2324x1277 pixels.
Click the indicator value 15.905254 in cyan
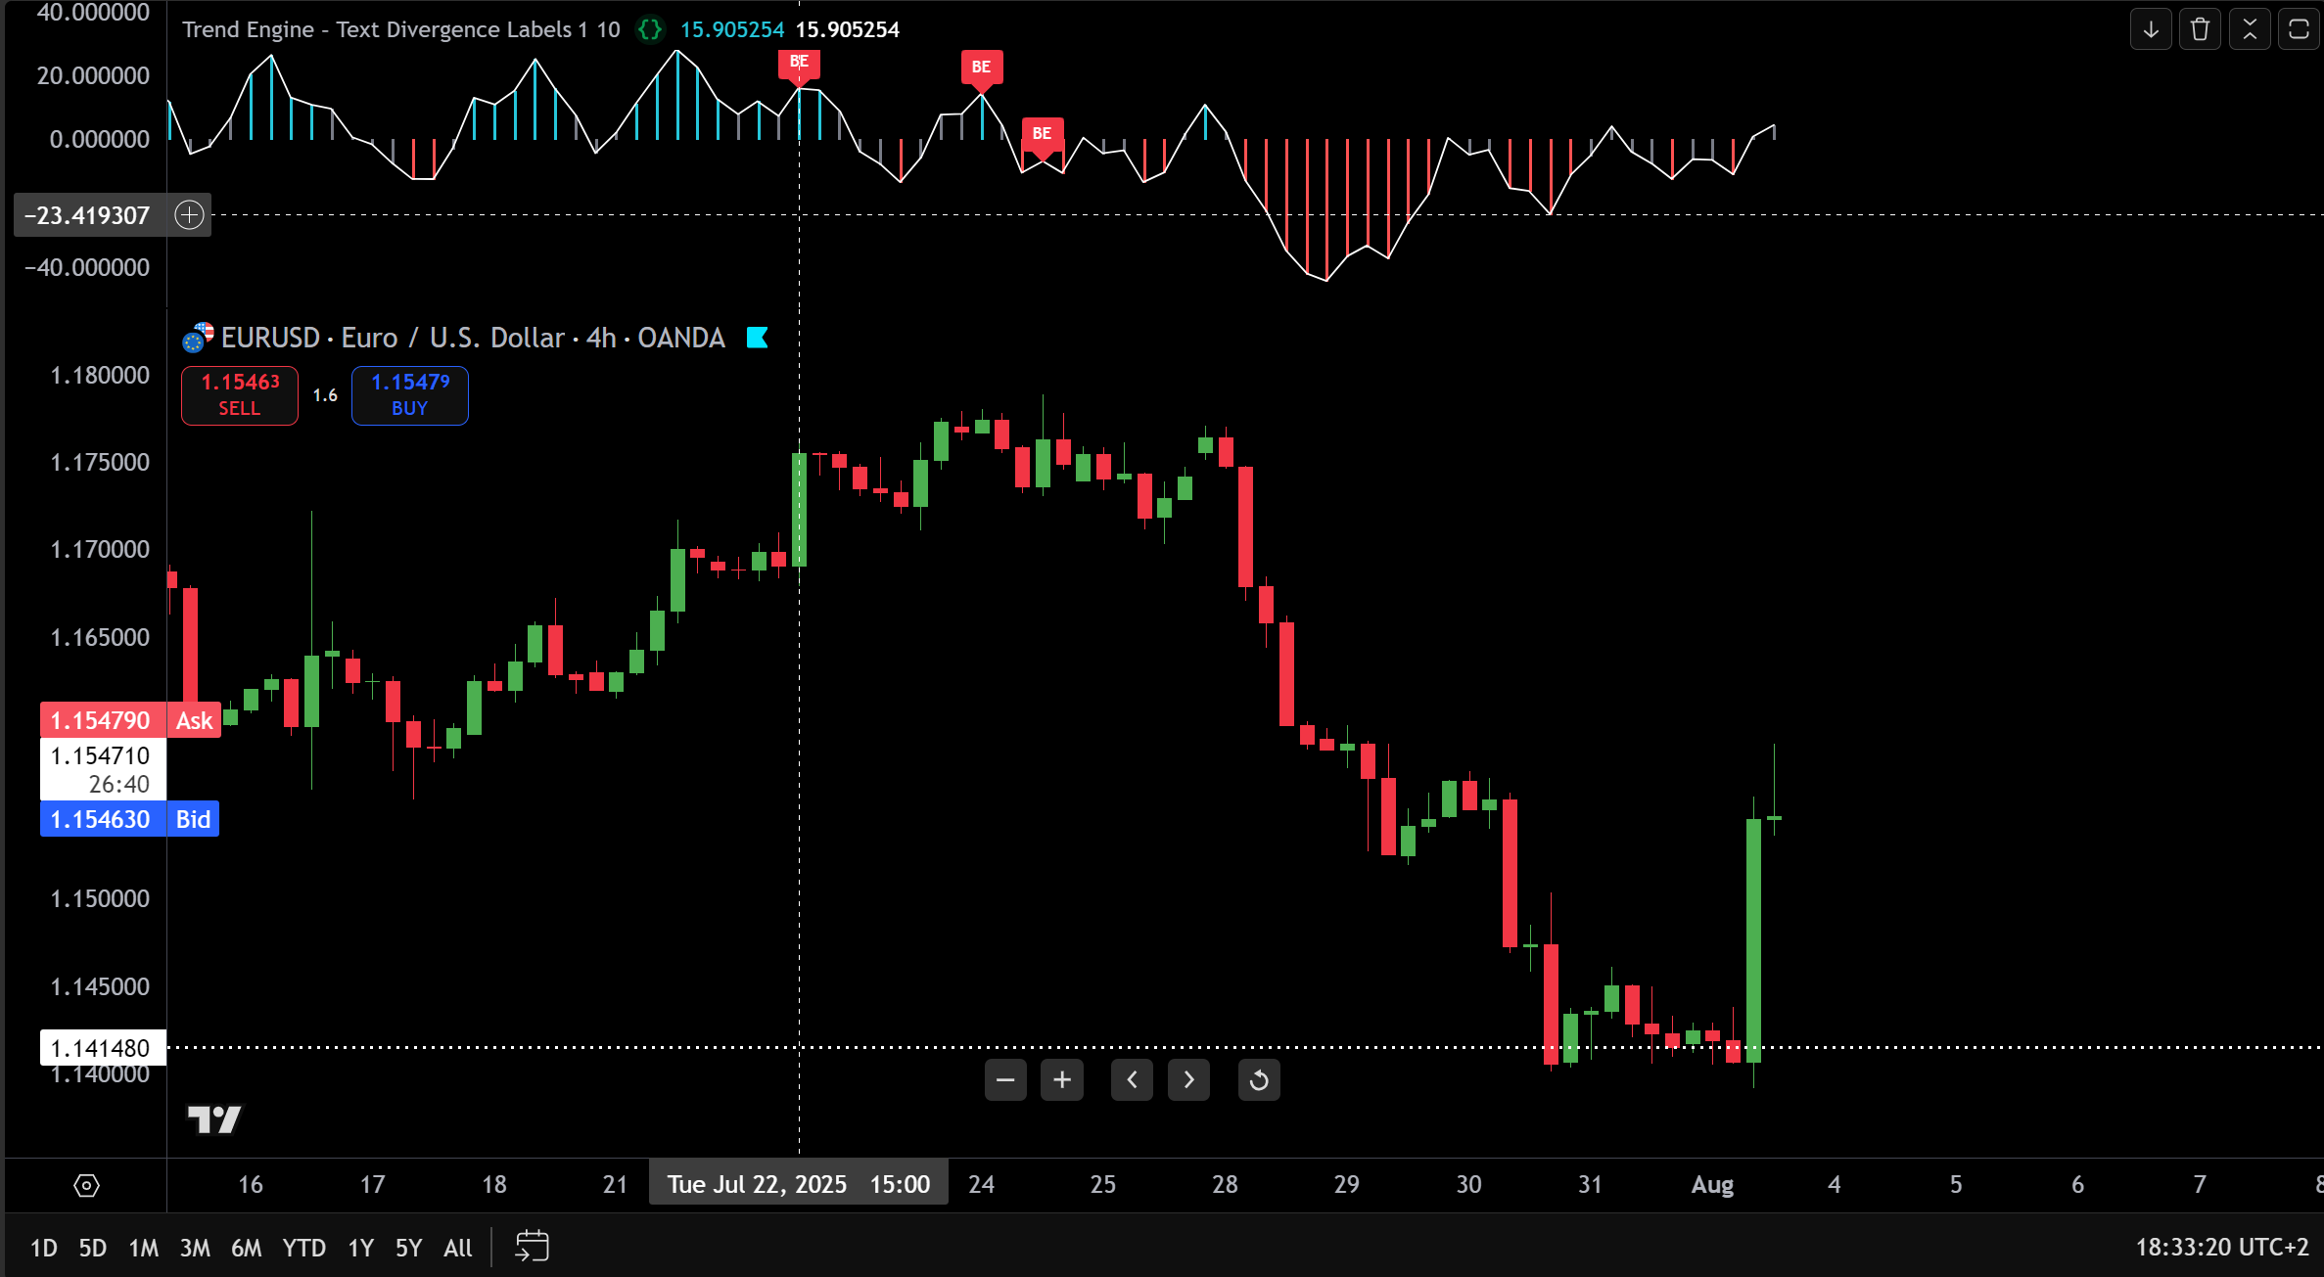click(x=732, y=29)
